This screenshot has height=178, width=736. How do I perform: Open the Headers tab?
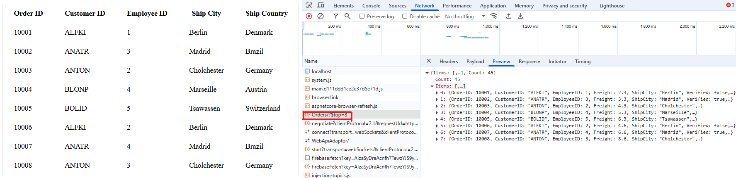point(449,62)
